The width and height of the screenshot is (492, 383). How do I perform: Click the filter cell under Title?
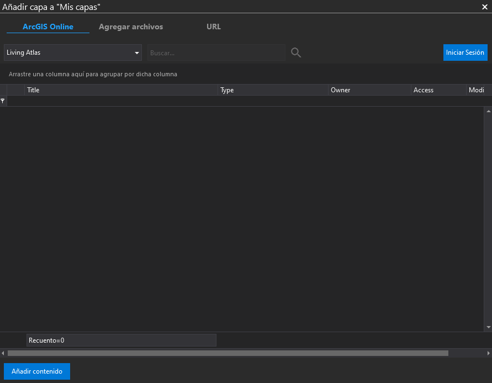pos(121,101)
